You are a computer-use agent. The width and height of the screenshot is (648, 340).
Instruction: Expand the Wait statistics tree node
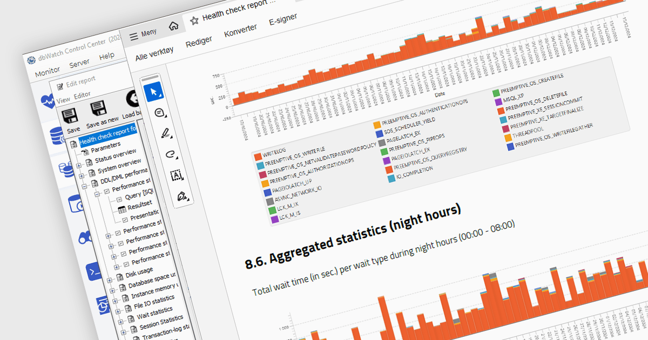(x=121, y=322)
